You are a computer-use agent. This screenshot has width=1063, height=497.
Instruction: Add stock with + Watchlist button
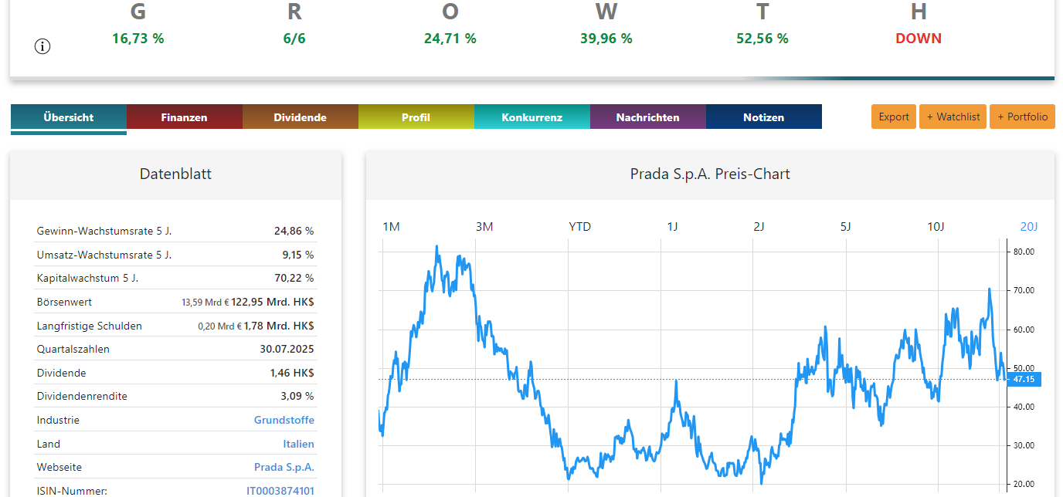click(x=953, y=117)
